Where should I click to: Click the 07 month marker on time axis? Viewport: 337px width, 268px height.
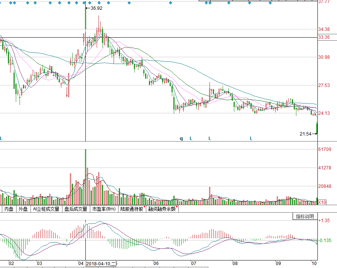coord(193,263)
